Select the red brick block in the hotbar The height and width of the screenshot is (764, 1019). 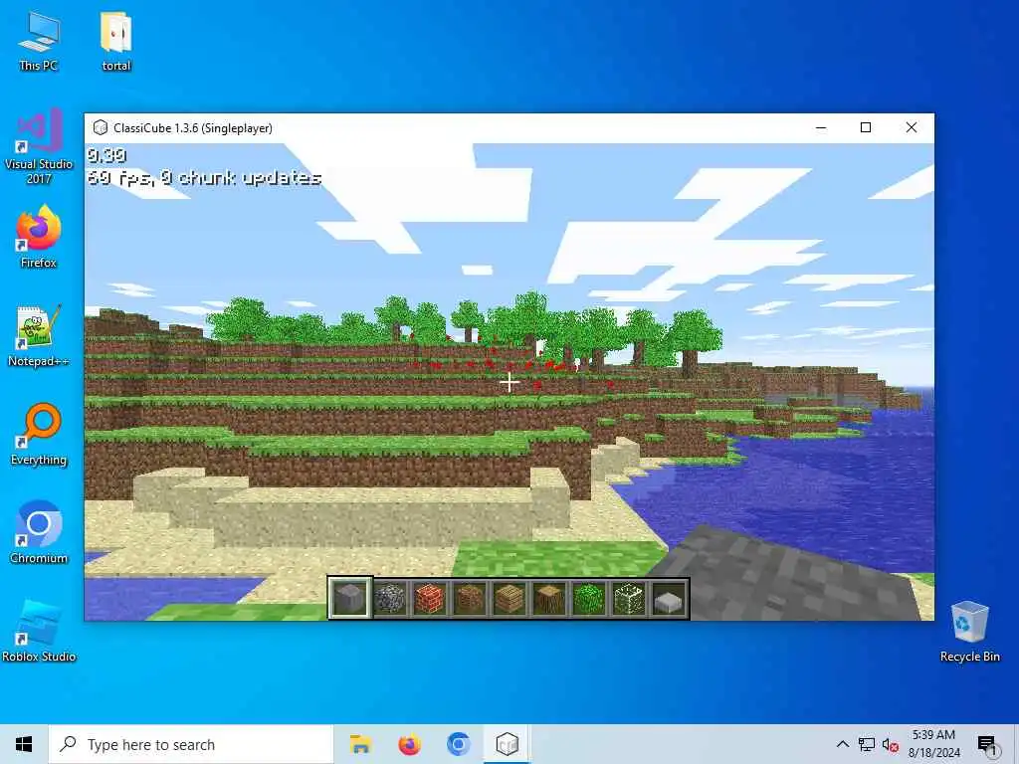[430, 598]
